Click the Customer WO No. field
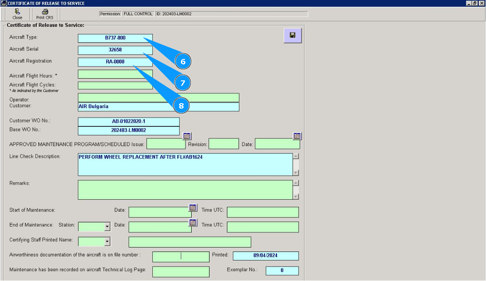 pyautogui.click(x=129, y=122)
